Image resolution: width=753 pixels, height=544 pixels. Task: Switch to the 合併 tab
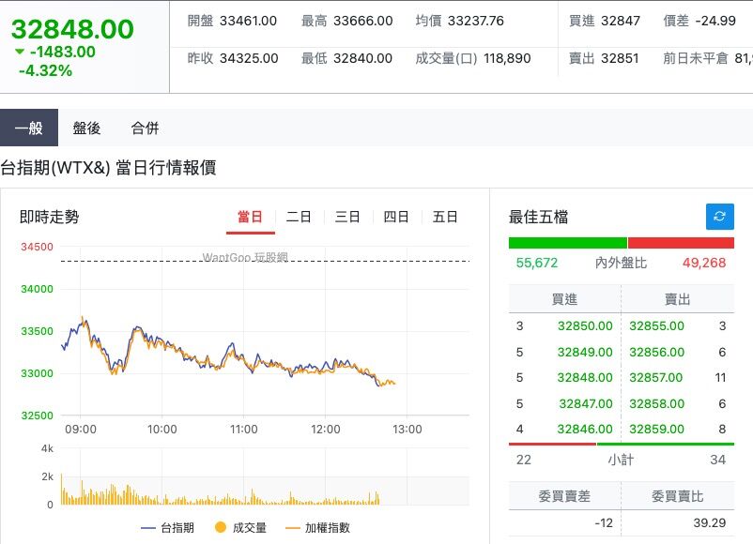[x=145, y=128]
